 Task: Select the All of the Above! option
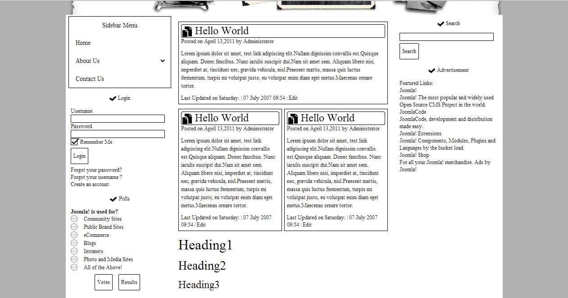pos(74,267)
